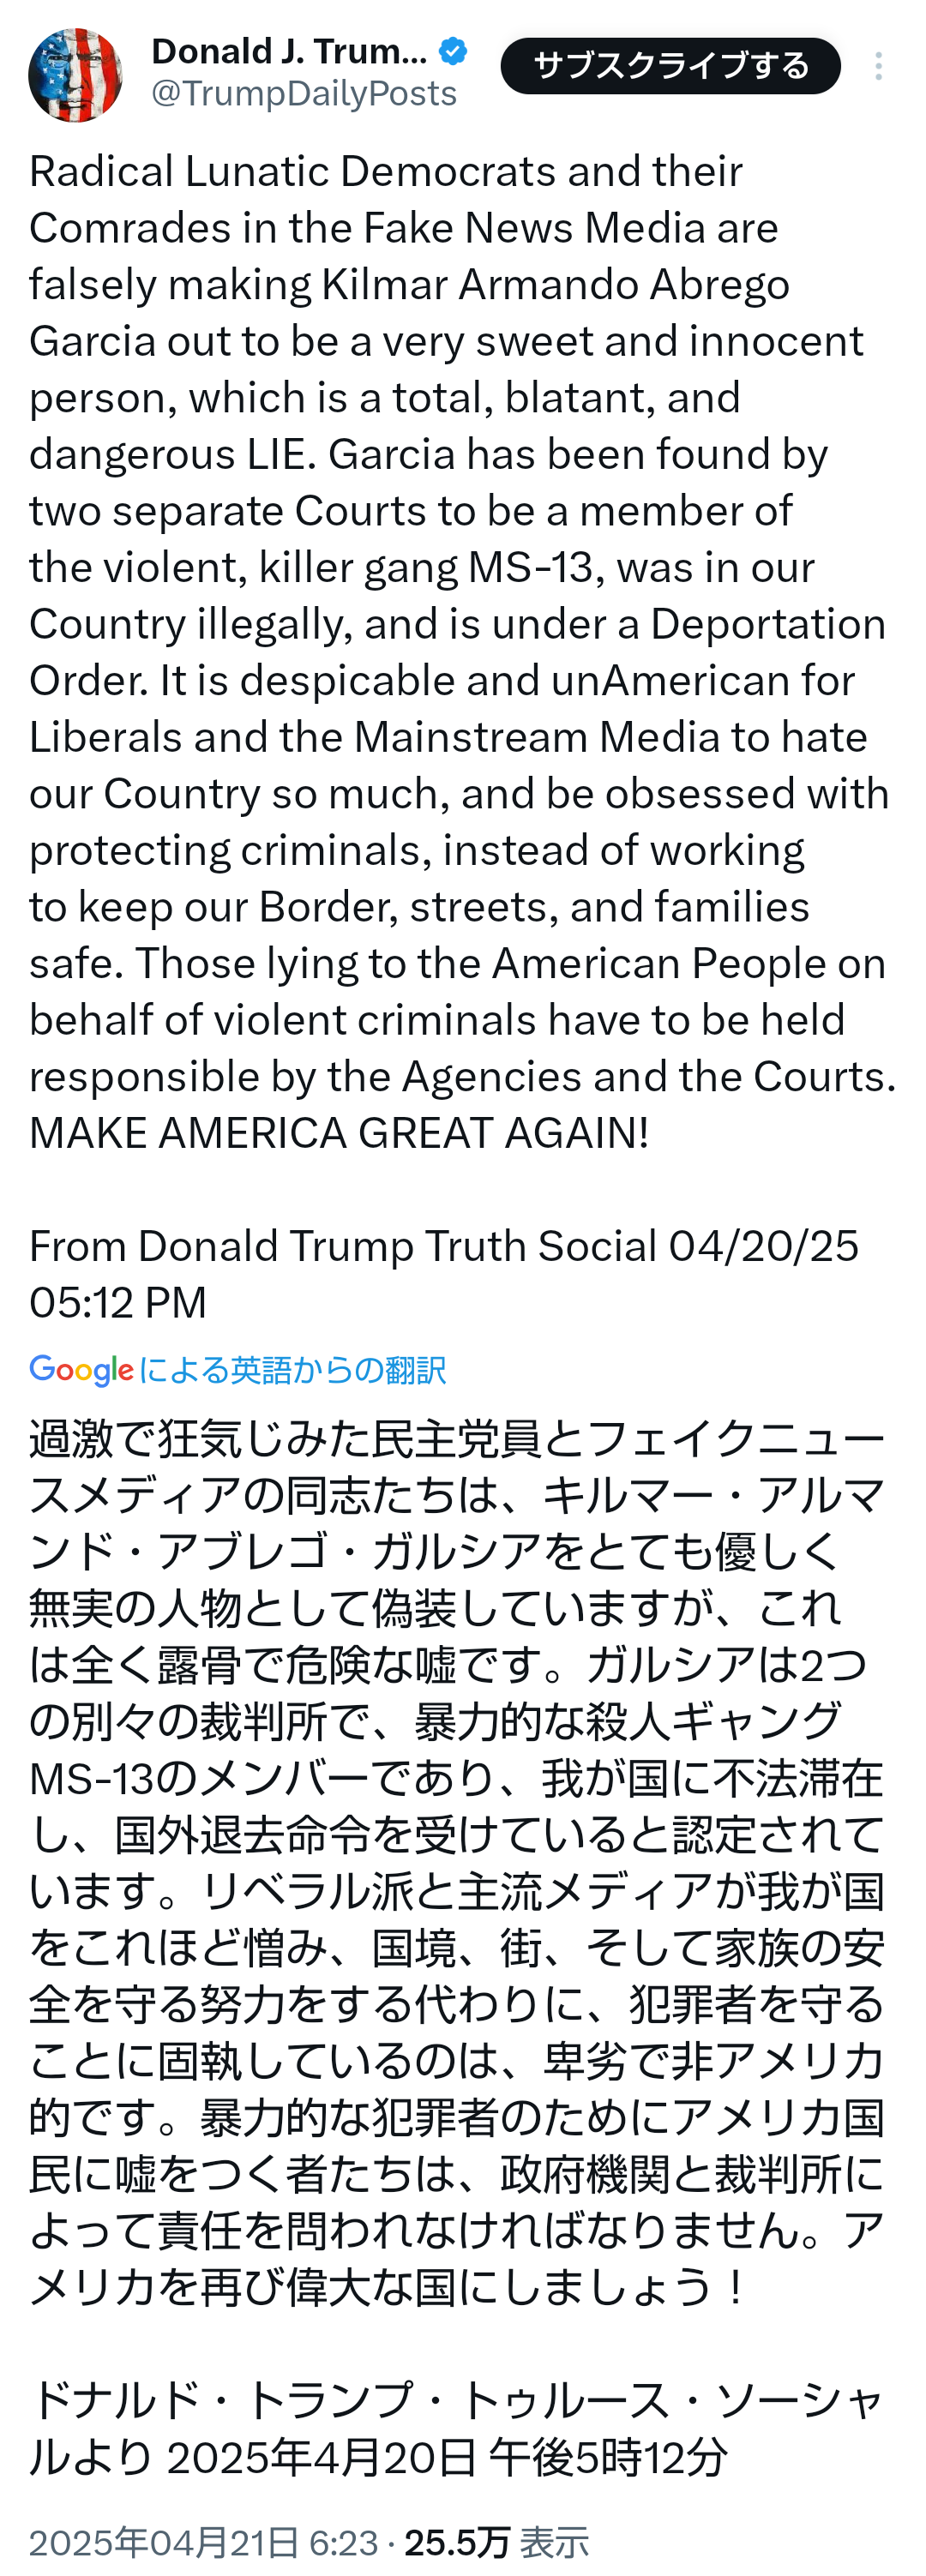This screenshot has width=926, height=2576.
Task: Open the three-dot more options menu
Action: click(878, 66)
